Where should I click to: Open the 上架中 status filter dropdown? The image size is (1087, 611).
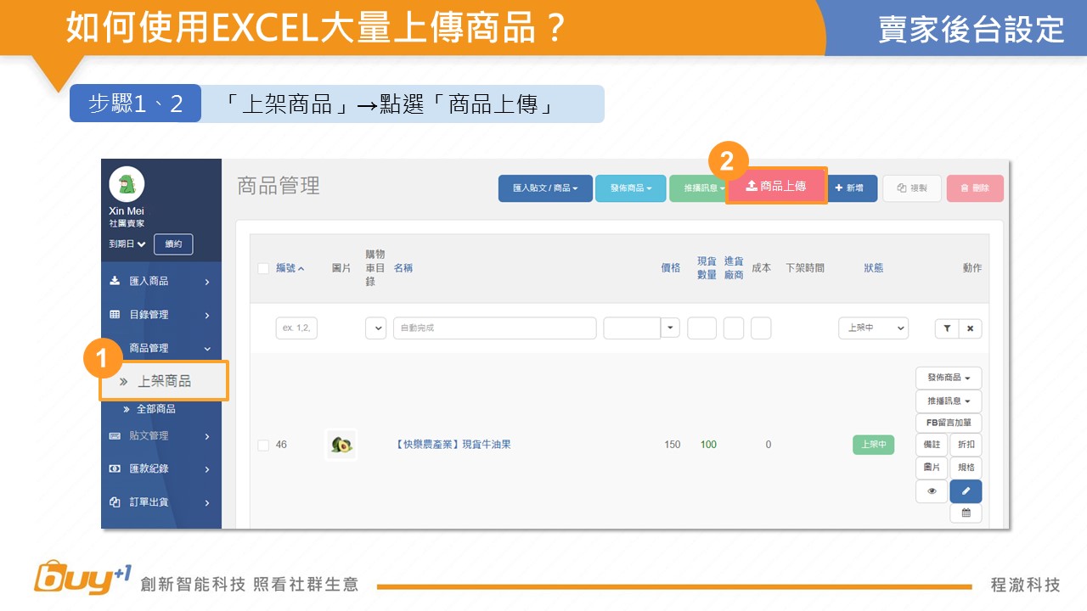tap(873, 328)
